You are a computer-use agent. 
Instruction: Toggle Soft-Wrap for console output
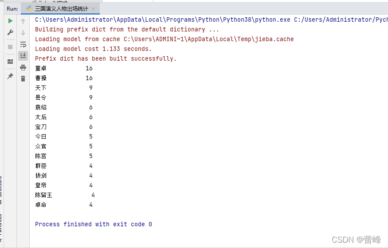pos(23,44)
